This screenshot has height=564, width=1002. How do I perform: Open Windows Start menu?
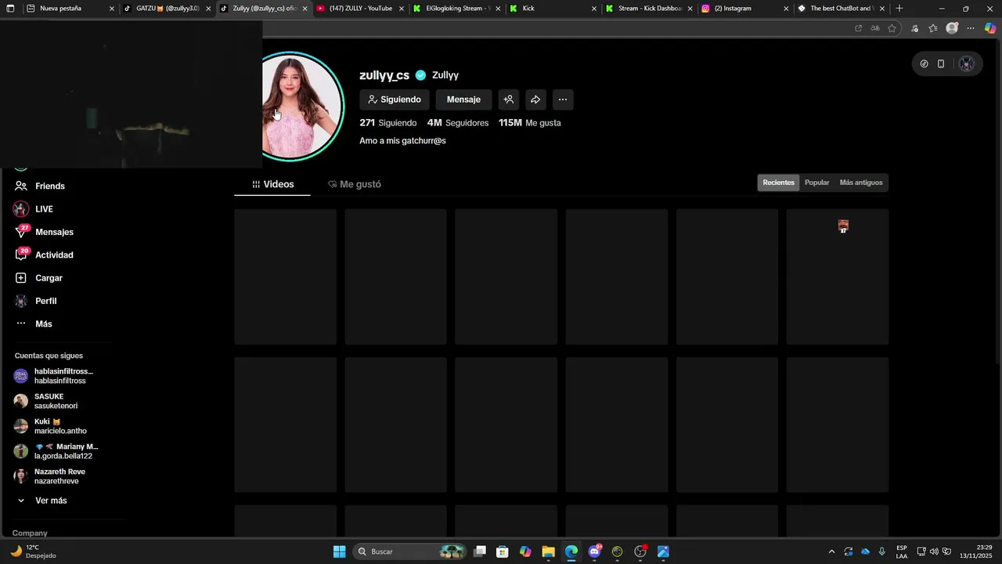point(339,551)
